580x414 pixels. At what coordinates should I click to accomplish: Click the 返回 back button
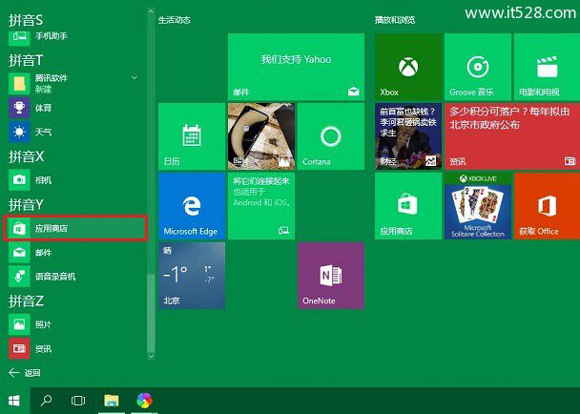pos(25,373)
